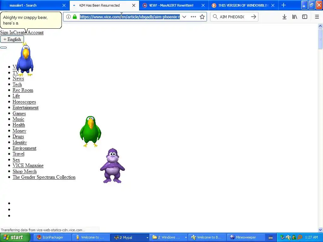
Task: Go to the Games link
Action: 19,113
